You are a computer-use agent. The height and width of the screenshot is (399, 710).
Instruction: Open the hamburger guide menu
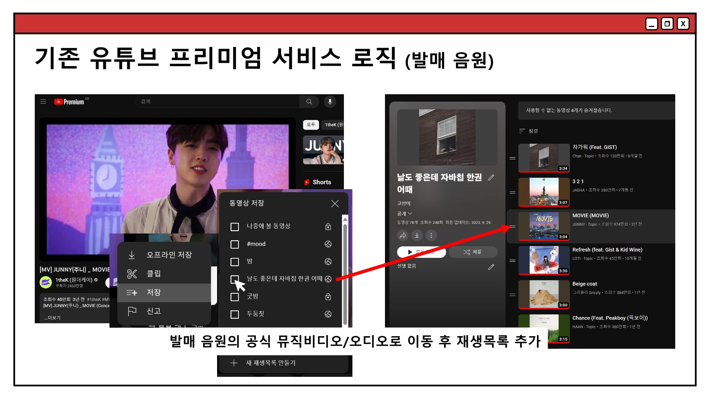tap(43, 101)
